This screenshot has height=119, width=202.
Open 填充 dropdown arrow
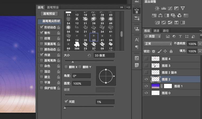tap(200, 51)
